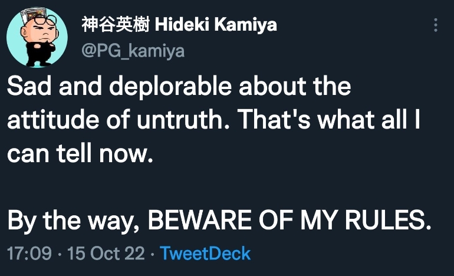Click the "BEWARE OF MY RULES." text
Viewport: 454px width, 276px height.
pos(289,220)
